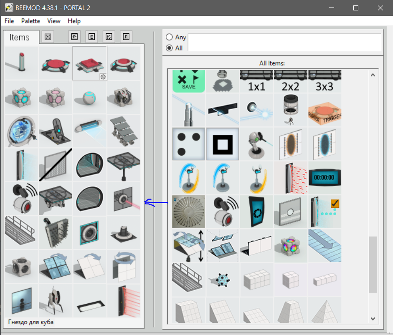Click the P toolbar button
The image size is (393, 335).
pyautogui.click(x=74, y=37)
